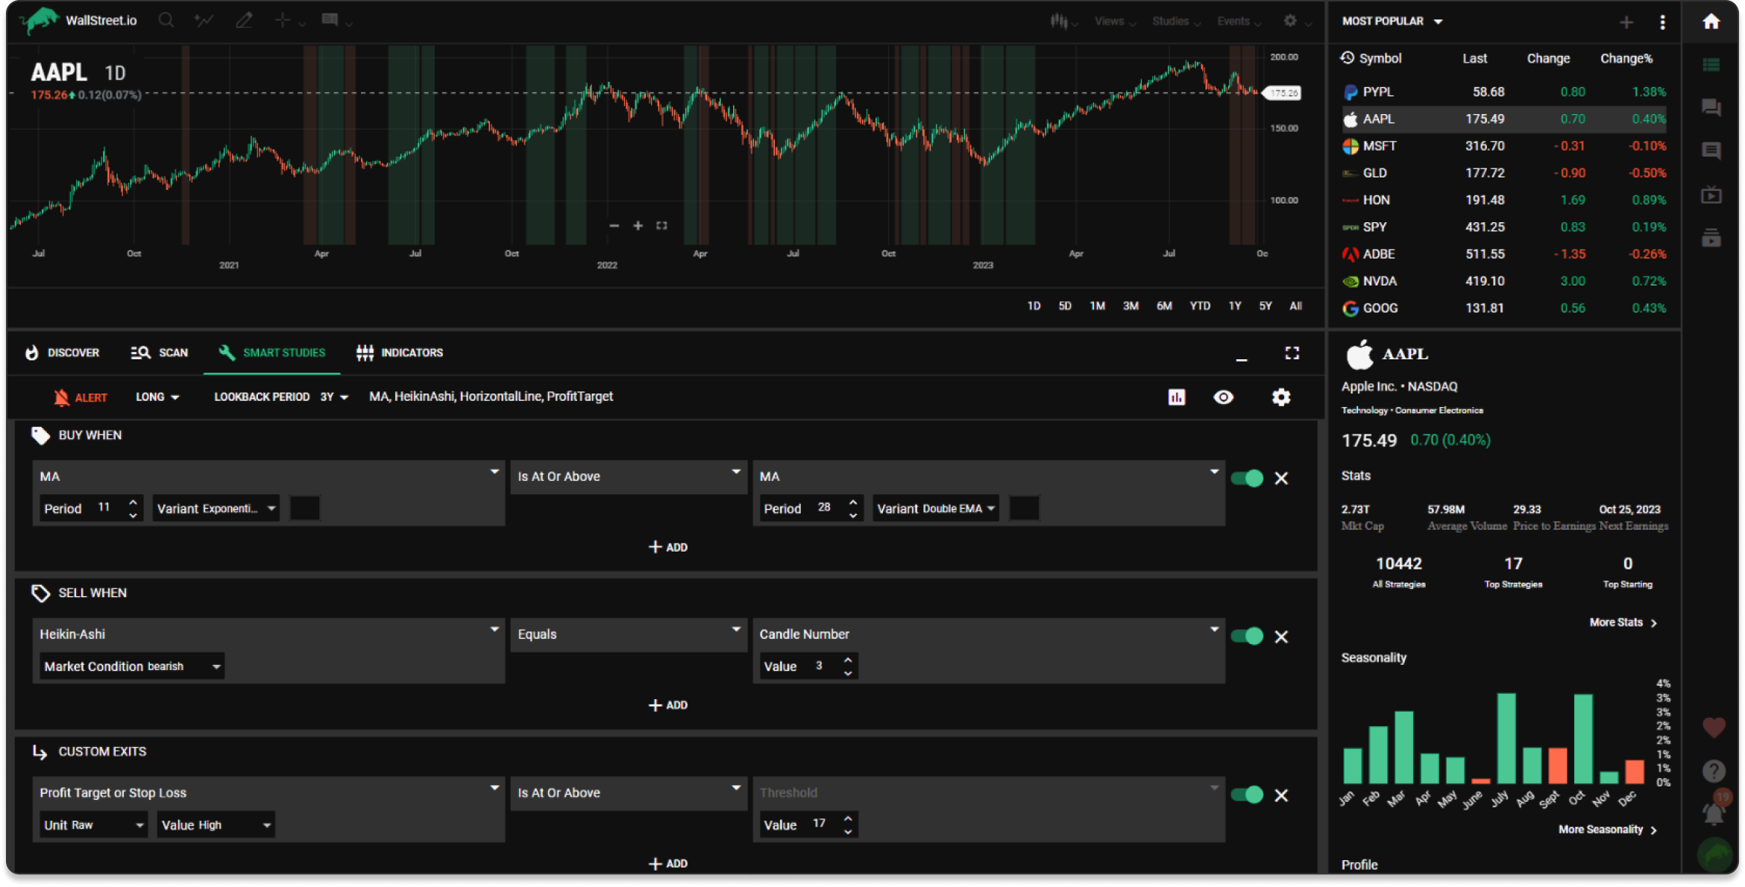Expand the MOST POPULAR watchlist dropdown
Viewport: 1745px width, 887px height.
[1392, 22]
